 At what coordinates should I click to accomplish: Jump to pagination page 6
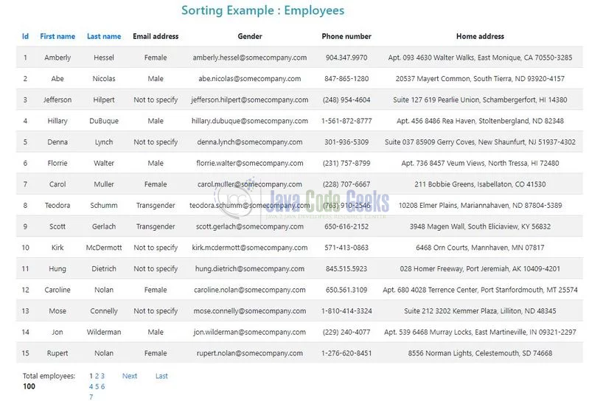(x=102, y=386)
